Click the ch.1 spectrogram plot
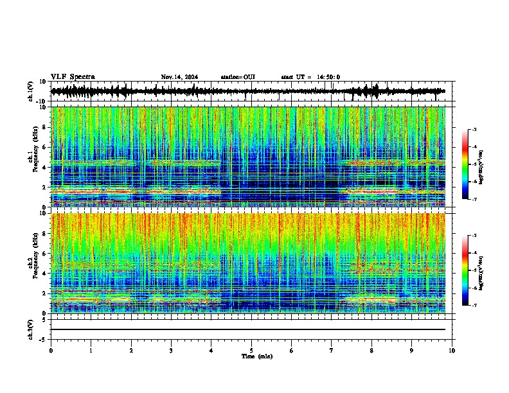The image size is (509, 393). tap(248, 157)
